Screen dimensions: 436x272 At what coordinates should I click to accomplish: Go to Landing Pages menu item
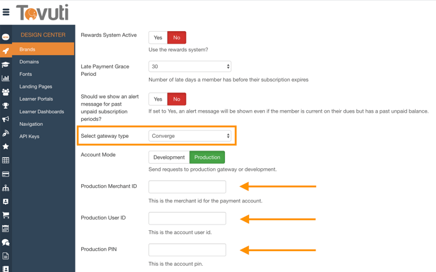point(35,87)
